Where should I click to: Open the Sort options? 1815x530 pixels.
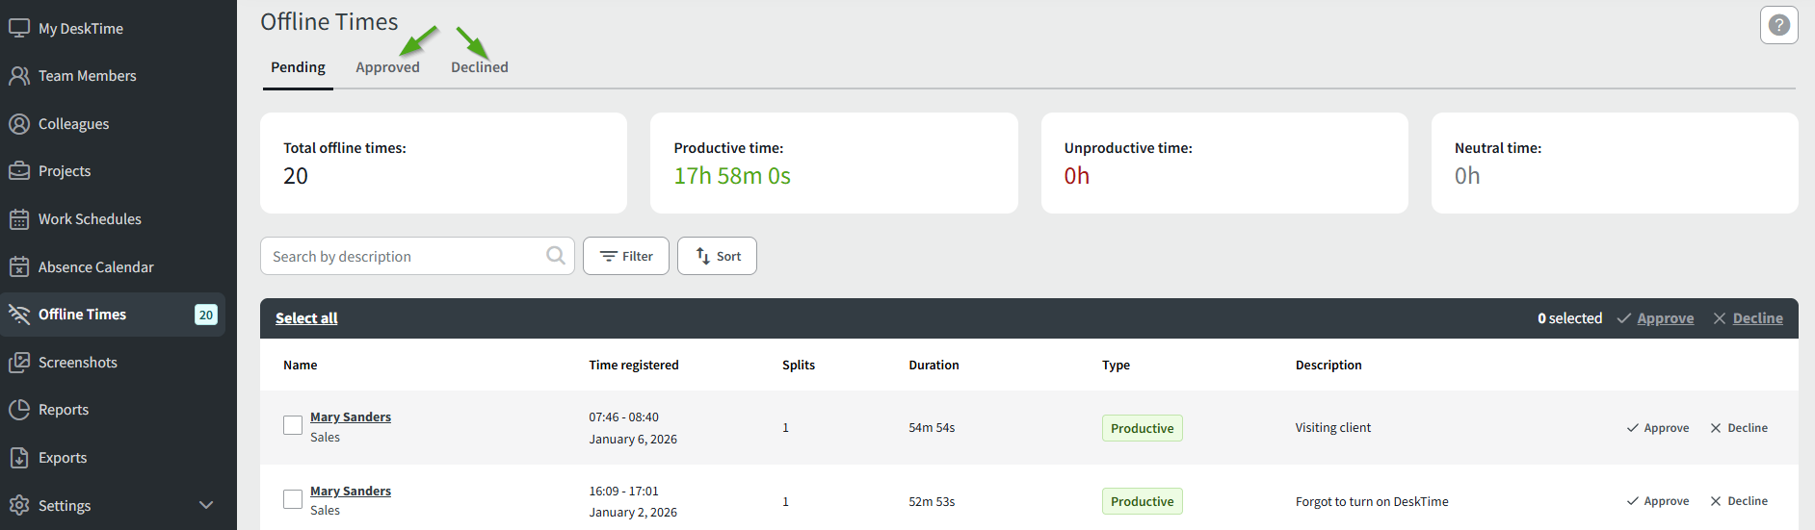point(717,256)
